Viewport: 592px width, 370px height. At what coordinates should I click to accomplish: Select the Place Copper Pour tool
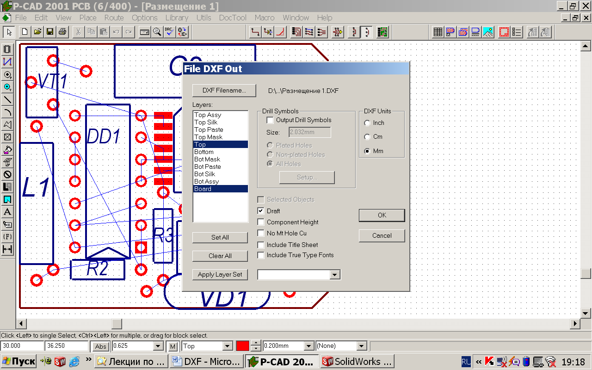pyautogui.click(x=7, y=149)
